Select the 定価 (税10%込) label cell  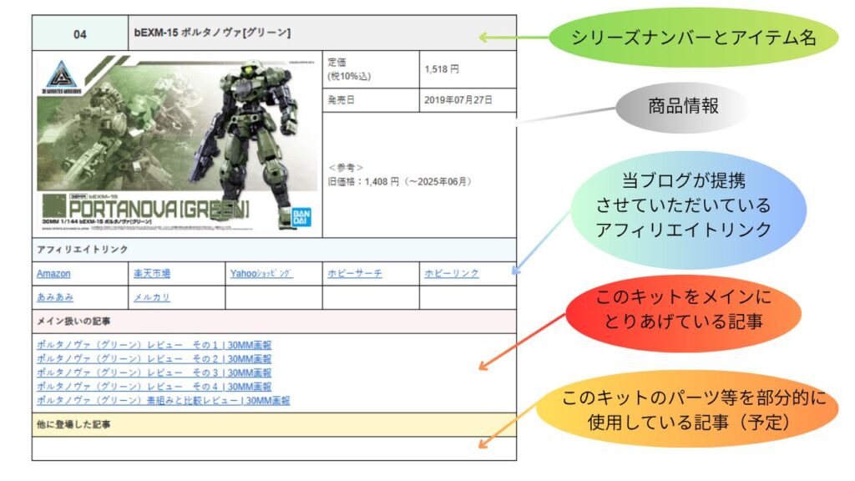(371, 69)
